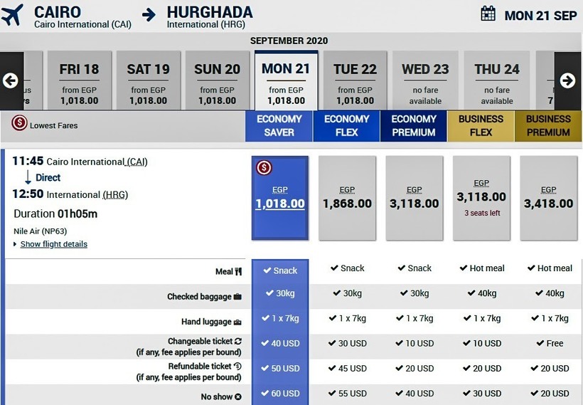Click the checked baggage suitcase icon

(x=237, y=297)
